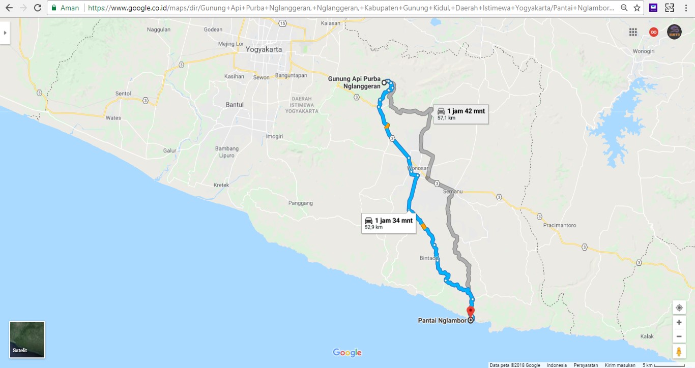Zoom out using the minus button

[x=679, y=336]
